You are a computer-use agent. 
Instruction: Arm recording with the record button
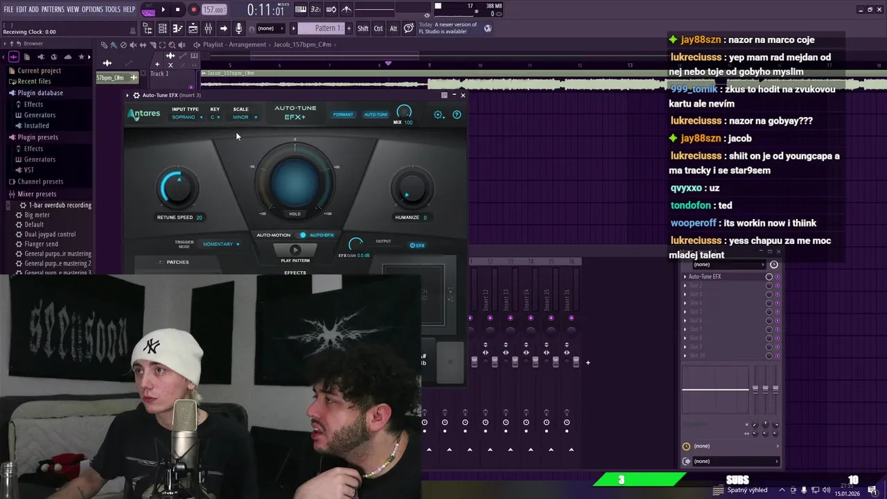pos(193,10)
